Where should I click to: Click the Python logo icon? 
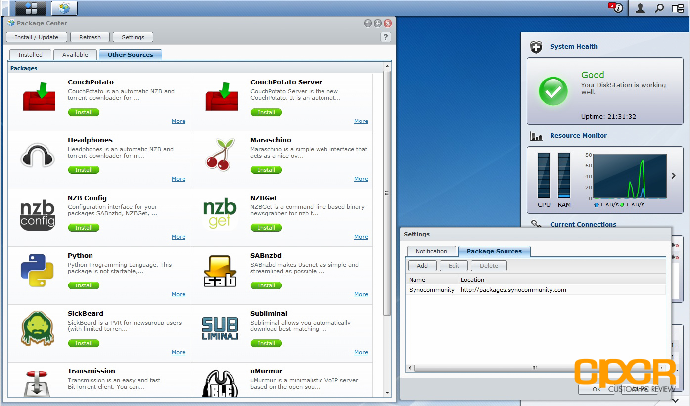tap(37, 270)
